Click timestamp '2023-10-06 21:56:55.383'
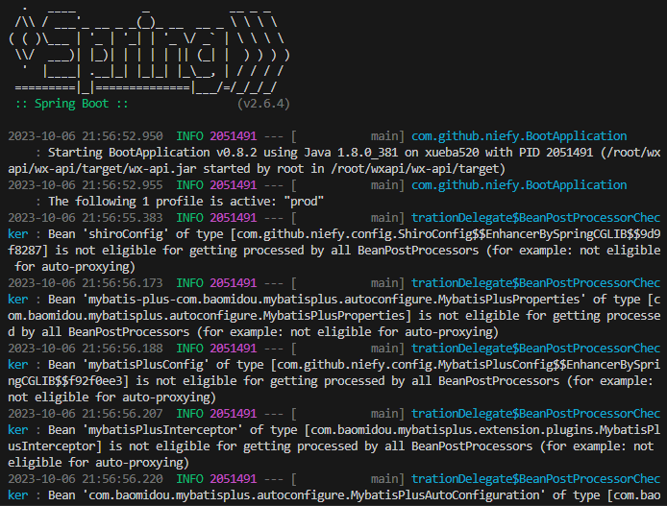 tap(86, 218)
